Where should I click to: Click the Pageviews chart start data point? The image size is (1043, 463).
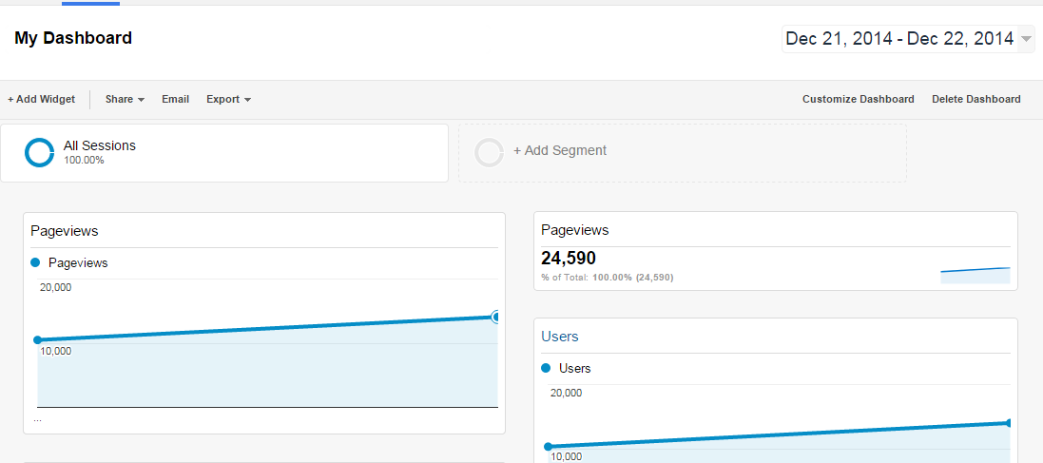coord(37,340)
